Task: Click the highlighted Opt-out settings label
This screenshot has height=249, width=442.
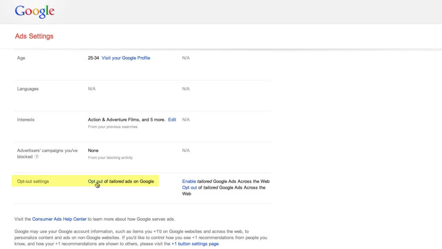Action: 33,181
